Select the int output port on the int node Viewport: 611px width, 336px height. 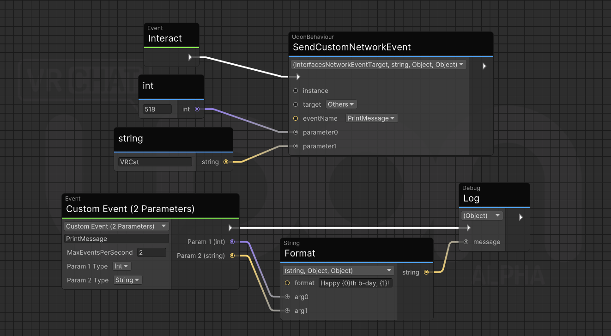[x=198, y=109]
